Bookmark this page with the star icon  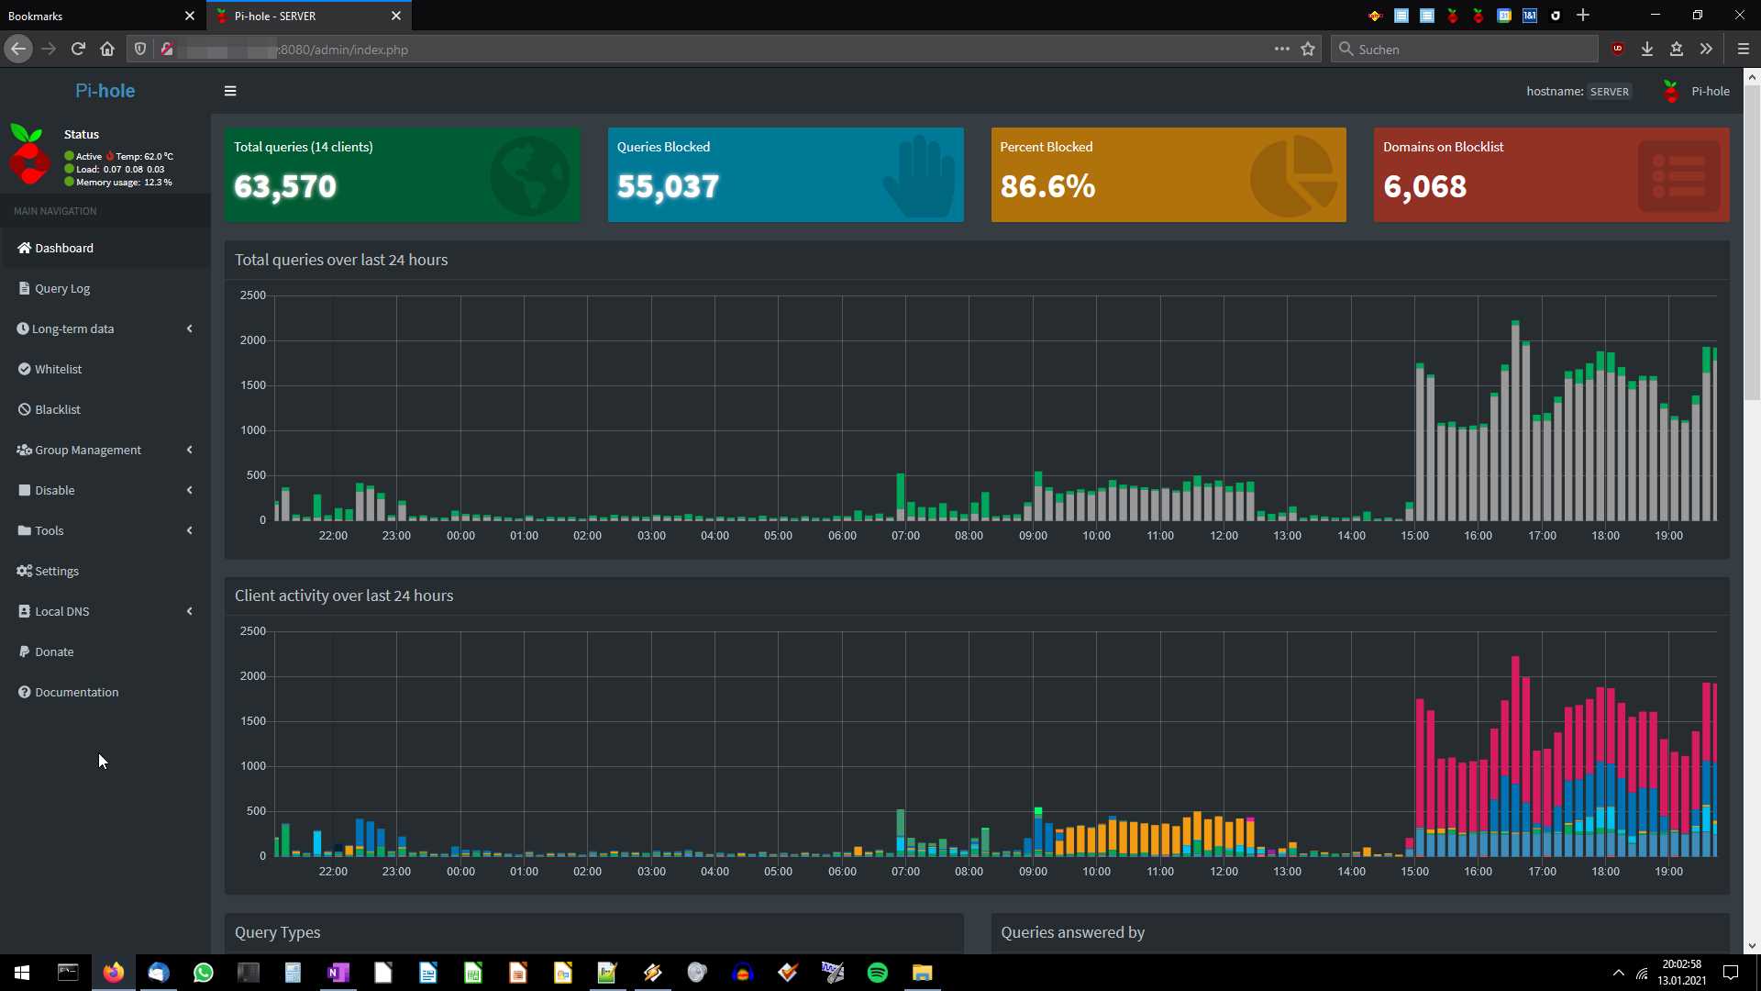[1308, 49]
